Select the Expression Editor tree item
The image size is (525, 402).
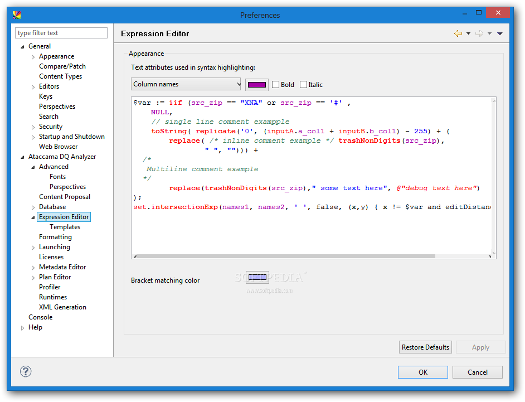coord(64,217)
